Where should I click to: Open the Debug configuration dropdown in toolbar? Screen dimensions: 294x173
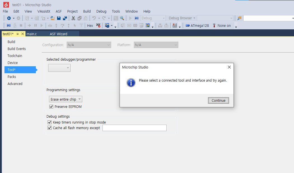point(153,18)
